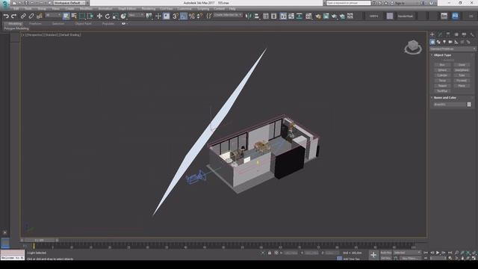Image resolution: width=478 pixels, height=269 pixels.
Task: Open the Material Editor icon
Action: click(x=308, y=16)
